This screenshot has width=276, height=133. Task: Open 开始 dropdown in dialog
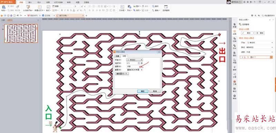tap(135, 60)
